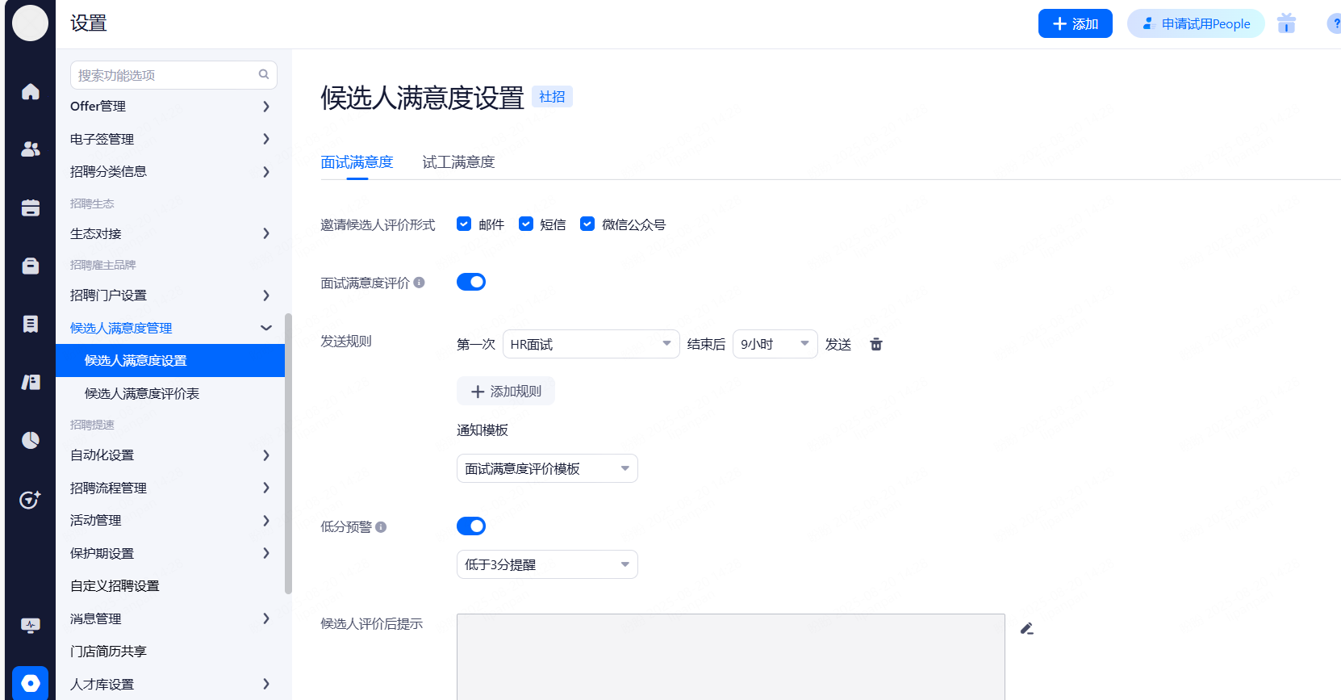Open the candidates people icon in sidebar
This screenshot has height=700, width=1341.
click(x=31, y=149)
